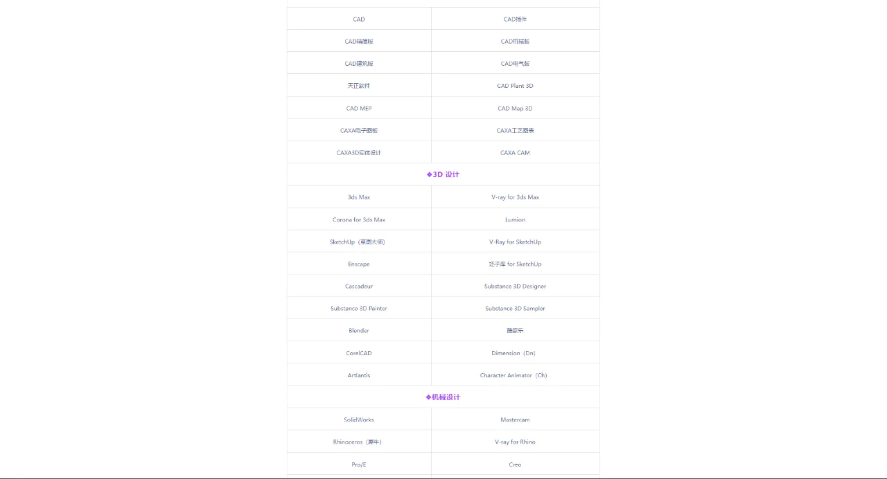This screenshot has height=479, width=887.
Task: Select V-ray for Rhino link
Action: [515, 442]
